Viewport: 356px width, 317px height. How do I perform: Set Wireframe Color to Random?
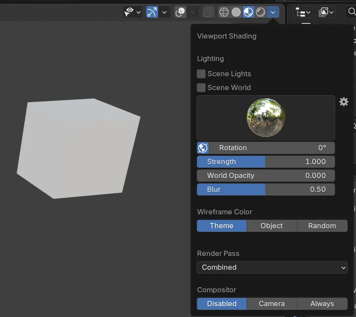(x=322, y=226)
